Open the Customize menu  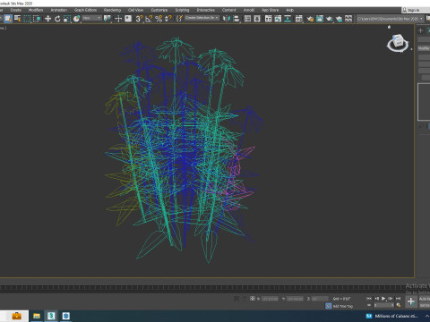[159, 10]
